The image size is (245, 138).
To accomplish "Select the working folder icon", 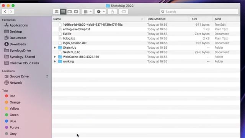I will coord(60,61).
